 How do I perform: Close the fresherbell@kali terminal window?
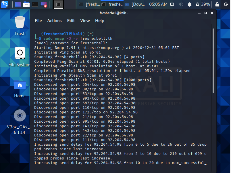pos(212,13)
